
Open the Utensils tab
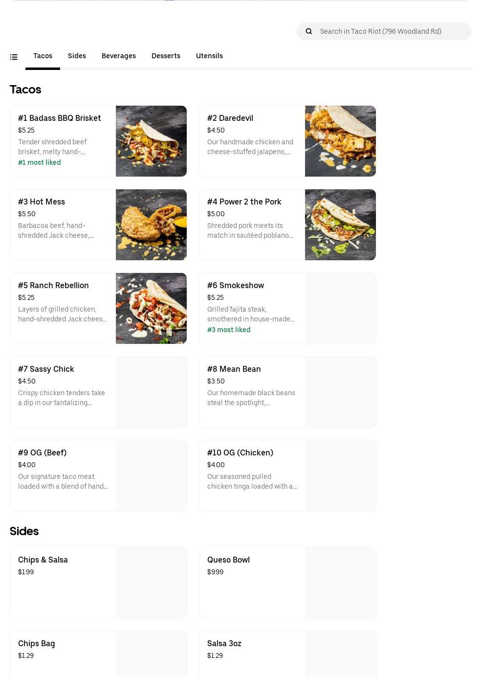(209, 56)
